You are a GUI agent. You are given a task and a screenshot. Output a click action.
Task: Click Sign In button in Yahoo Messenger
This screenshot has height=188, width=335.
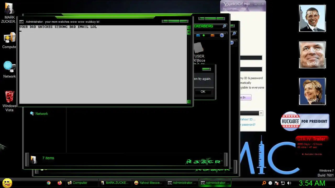(x=246, y=97)
